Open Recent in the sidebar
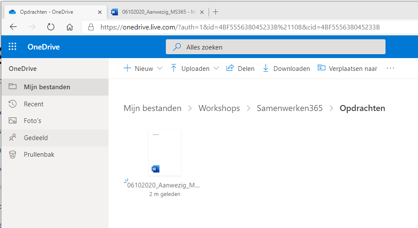The width and height of the screenshot is (418, 228). 55,104
